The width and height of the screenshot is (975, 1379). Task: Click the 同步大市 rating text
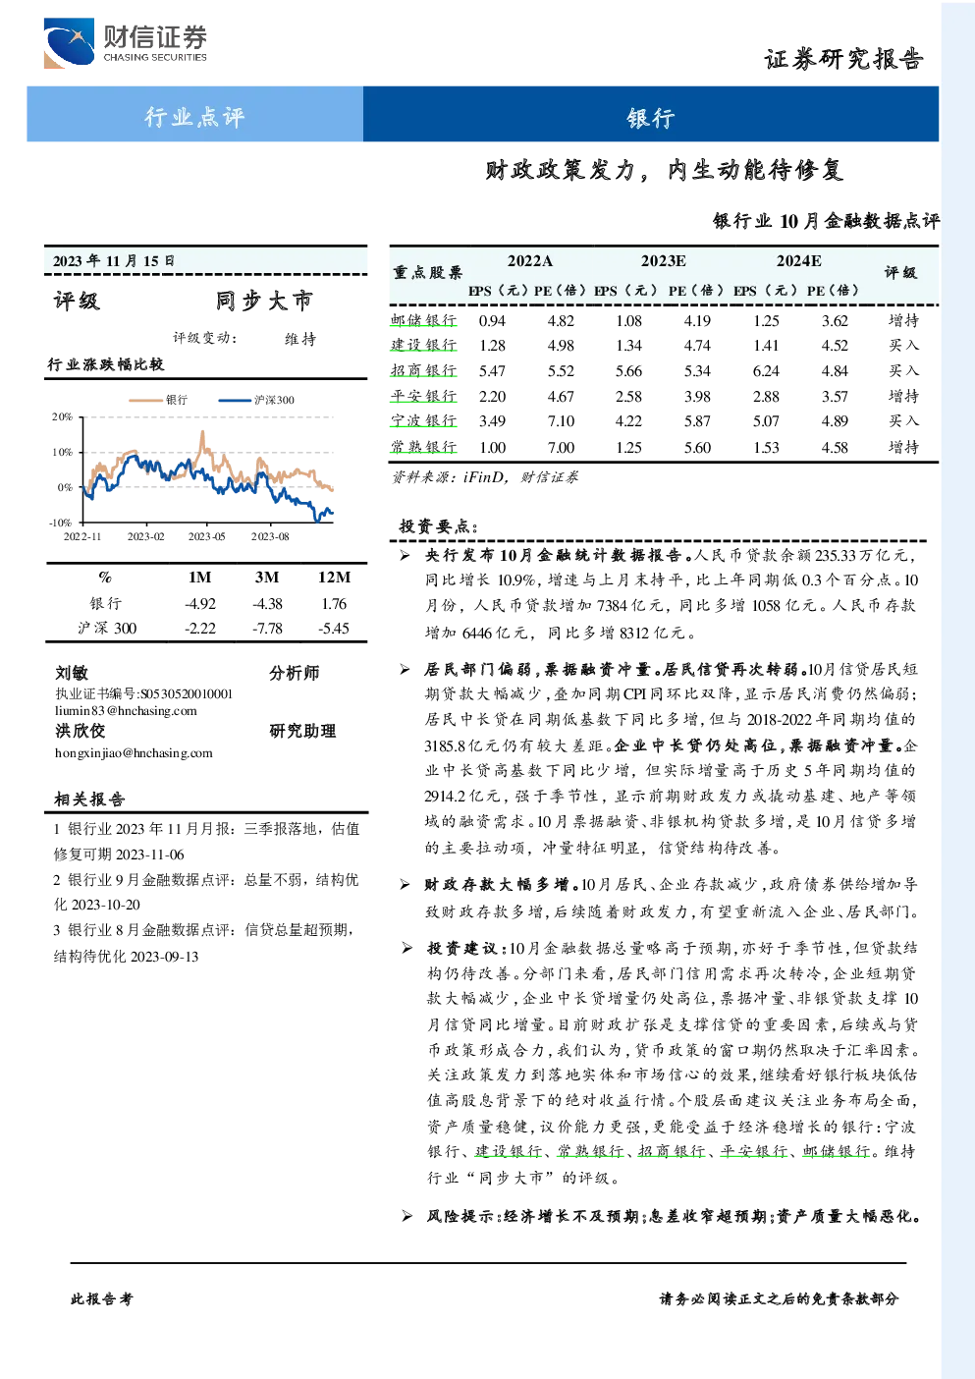263,301
